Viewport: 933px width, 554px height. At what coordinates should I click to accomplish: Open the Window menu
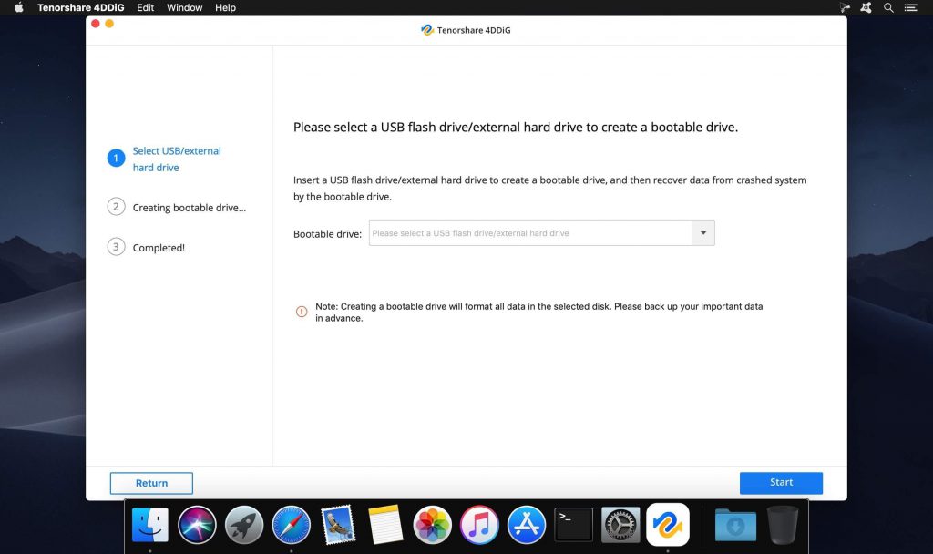[184, 7]
